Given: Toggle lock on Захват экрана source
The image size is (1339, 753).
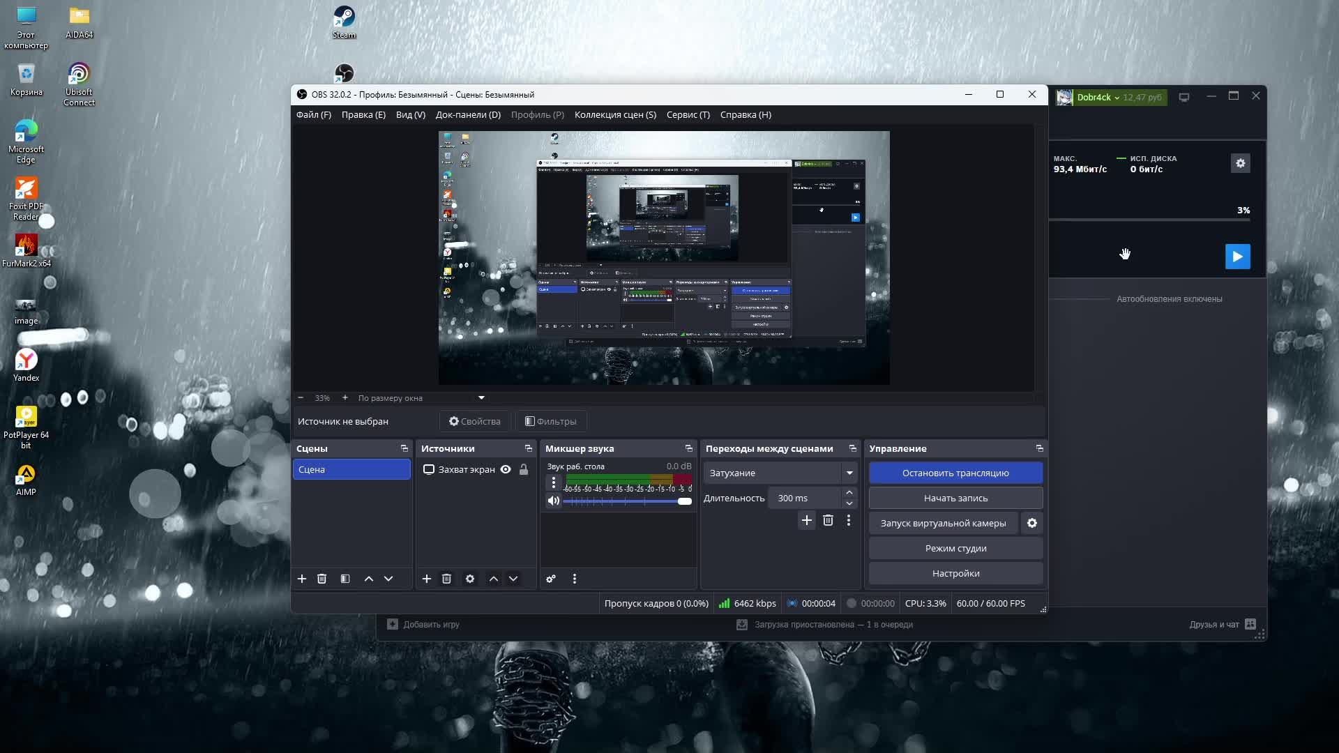Looking at the screenshot, I should click(x=524, y=469).
